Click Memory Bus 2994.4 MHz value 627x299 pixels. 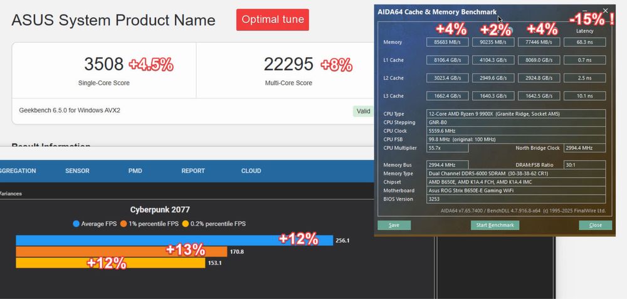tap(447, 165)
